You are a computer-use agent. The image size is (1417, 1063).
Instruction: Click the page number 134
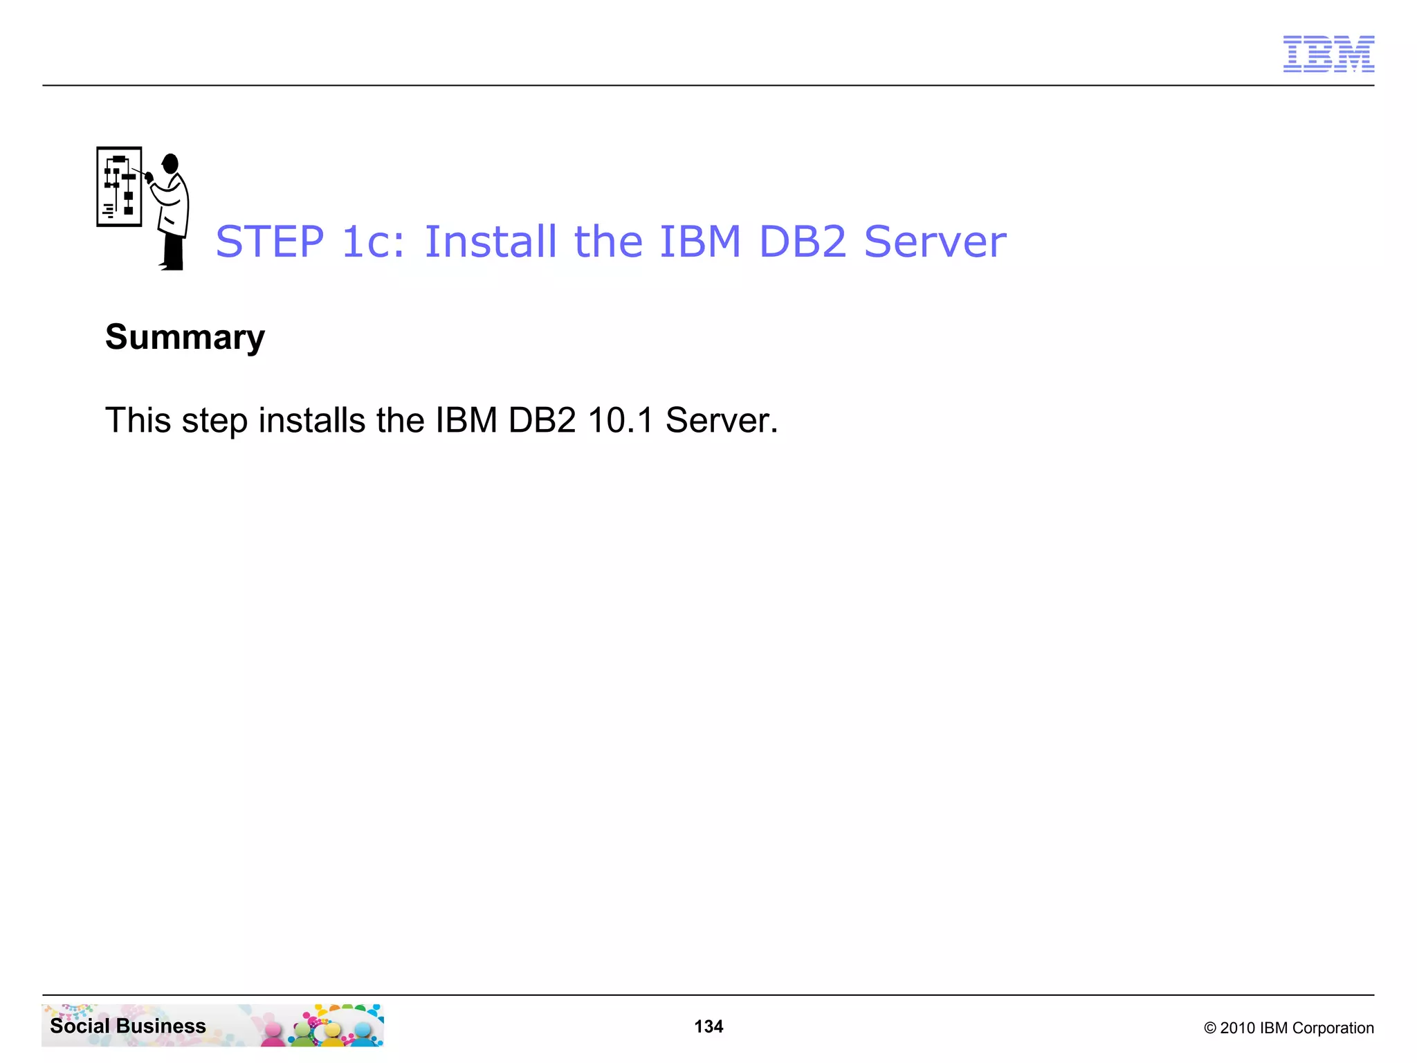tap(708, 1026)
